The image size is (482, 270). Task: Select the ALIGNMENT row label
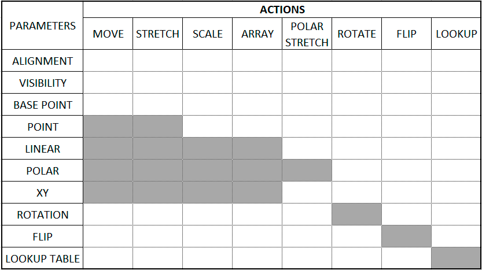click(x=42, y=61)
